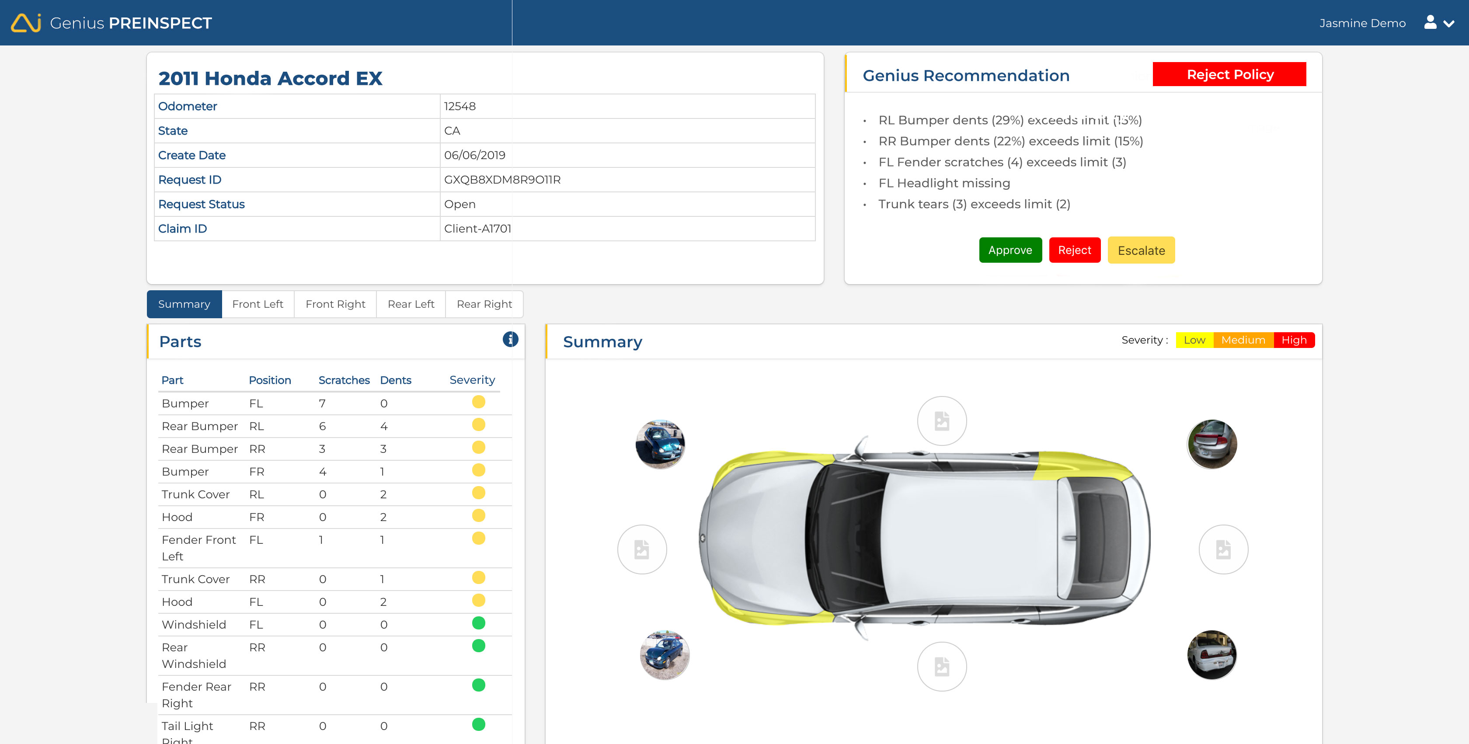Open top placeholder image icon above car
Viewport: 1469px width, 744px height.
942,421
